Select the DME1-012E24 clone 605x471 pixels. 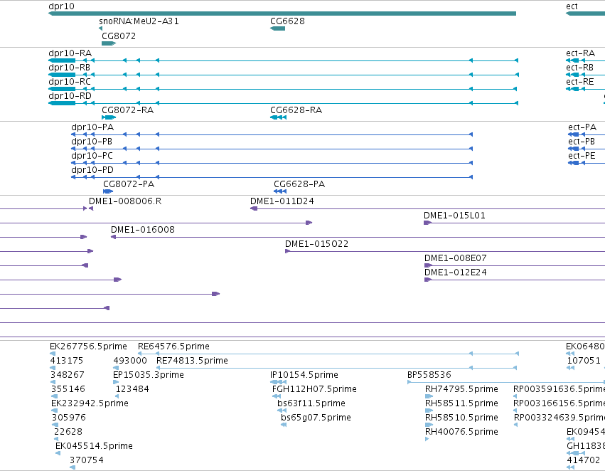(x=515, y=280)
